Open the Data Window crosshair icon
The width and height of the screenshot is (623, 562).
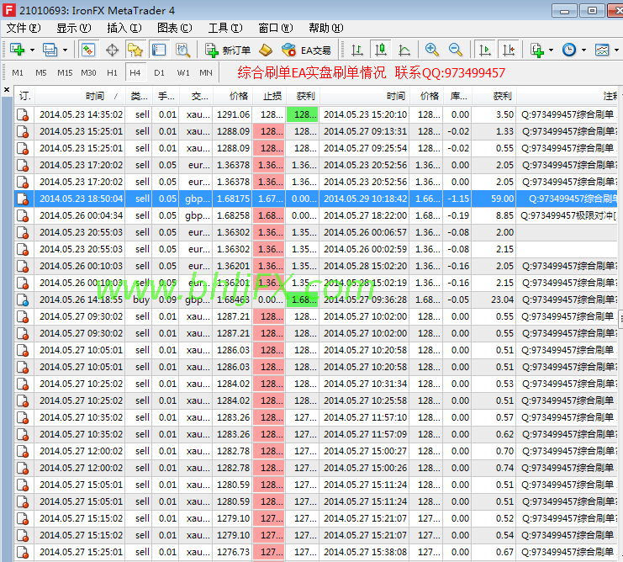point(112,50)
